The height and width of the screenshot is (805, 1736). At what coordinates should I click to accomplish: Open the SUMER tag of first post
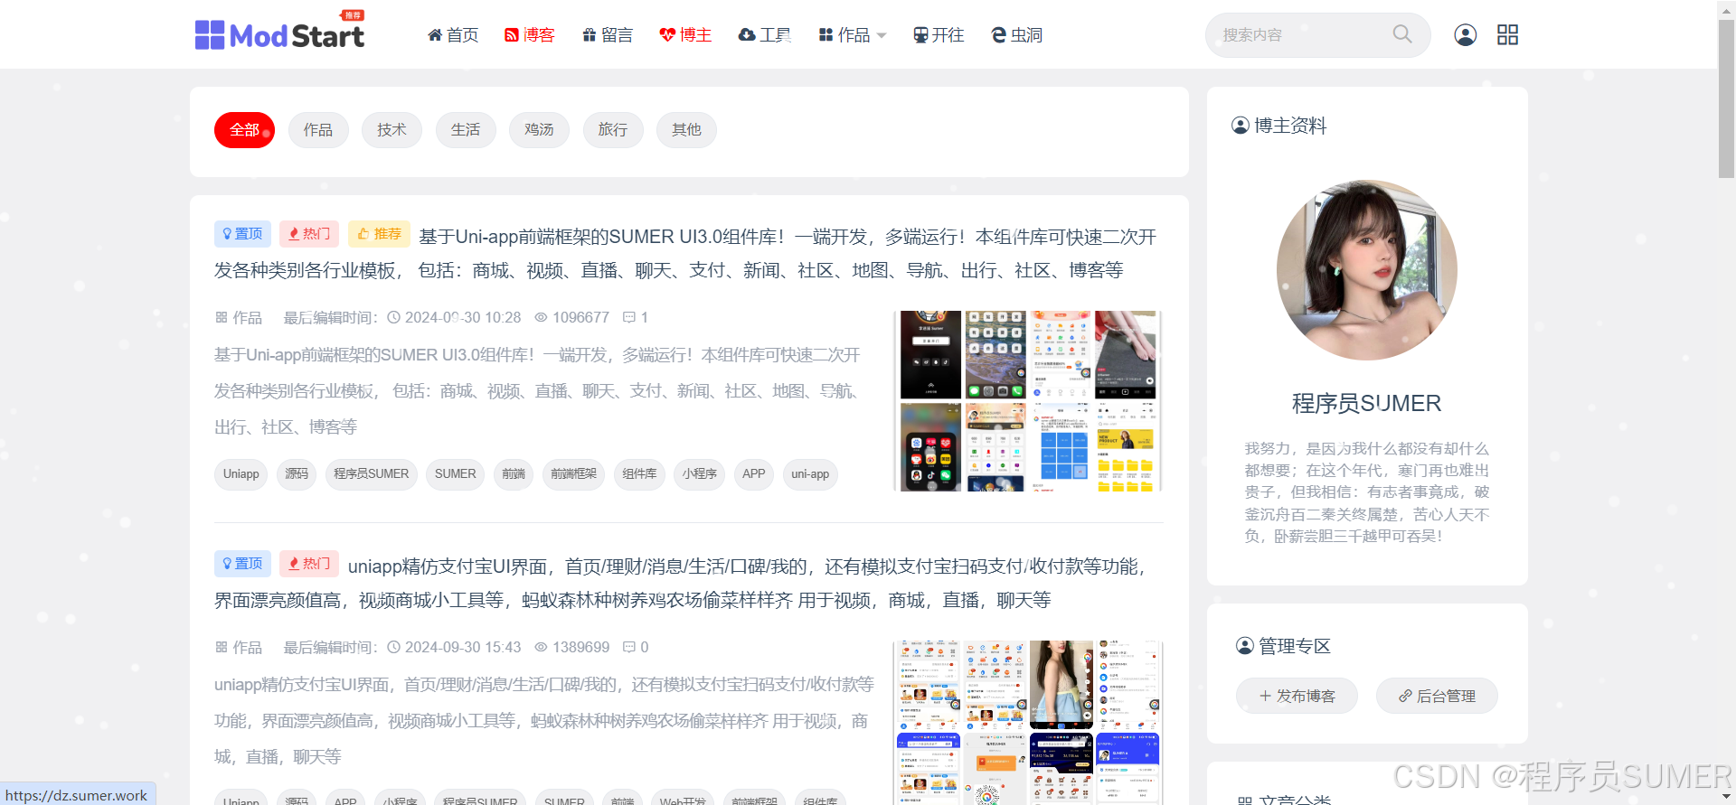455,474
